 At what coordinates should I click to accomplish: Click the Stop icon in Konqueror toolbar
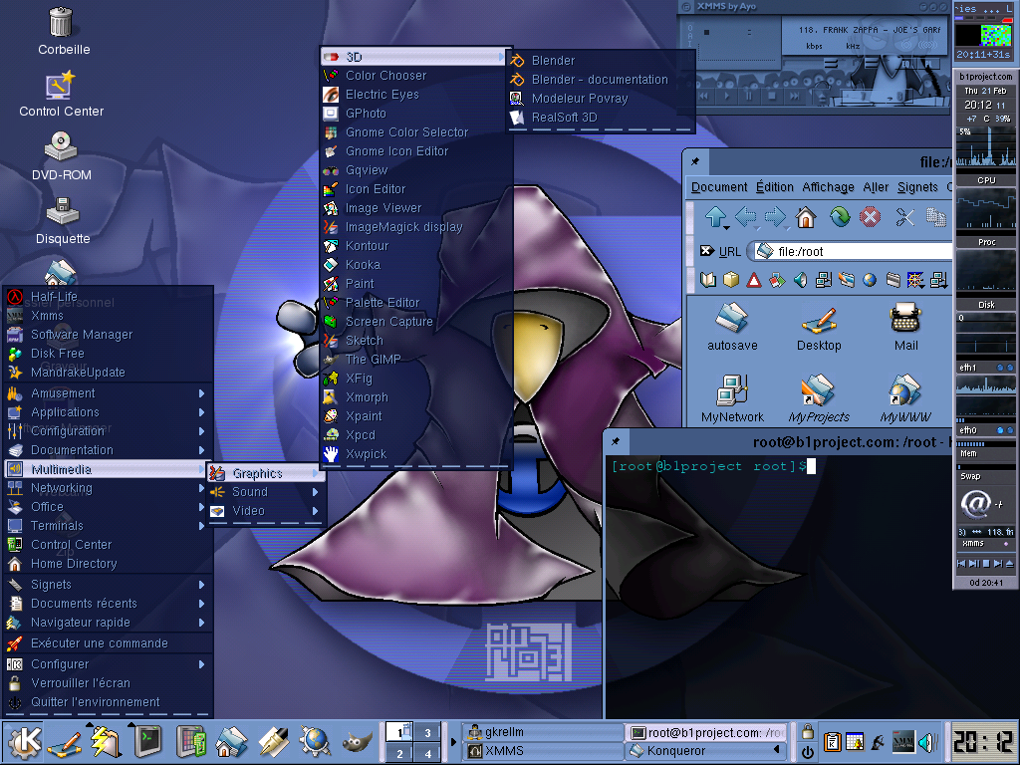[x=870, y=216]
